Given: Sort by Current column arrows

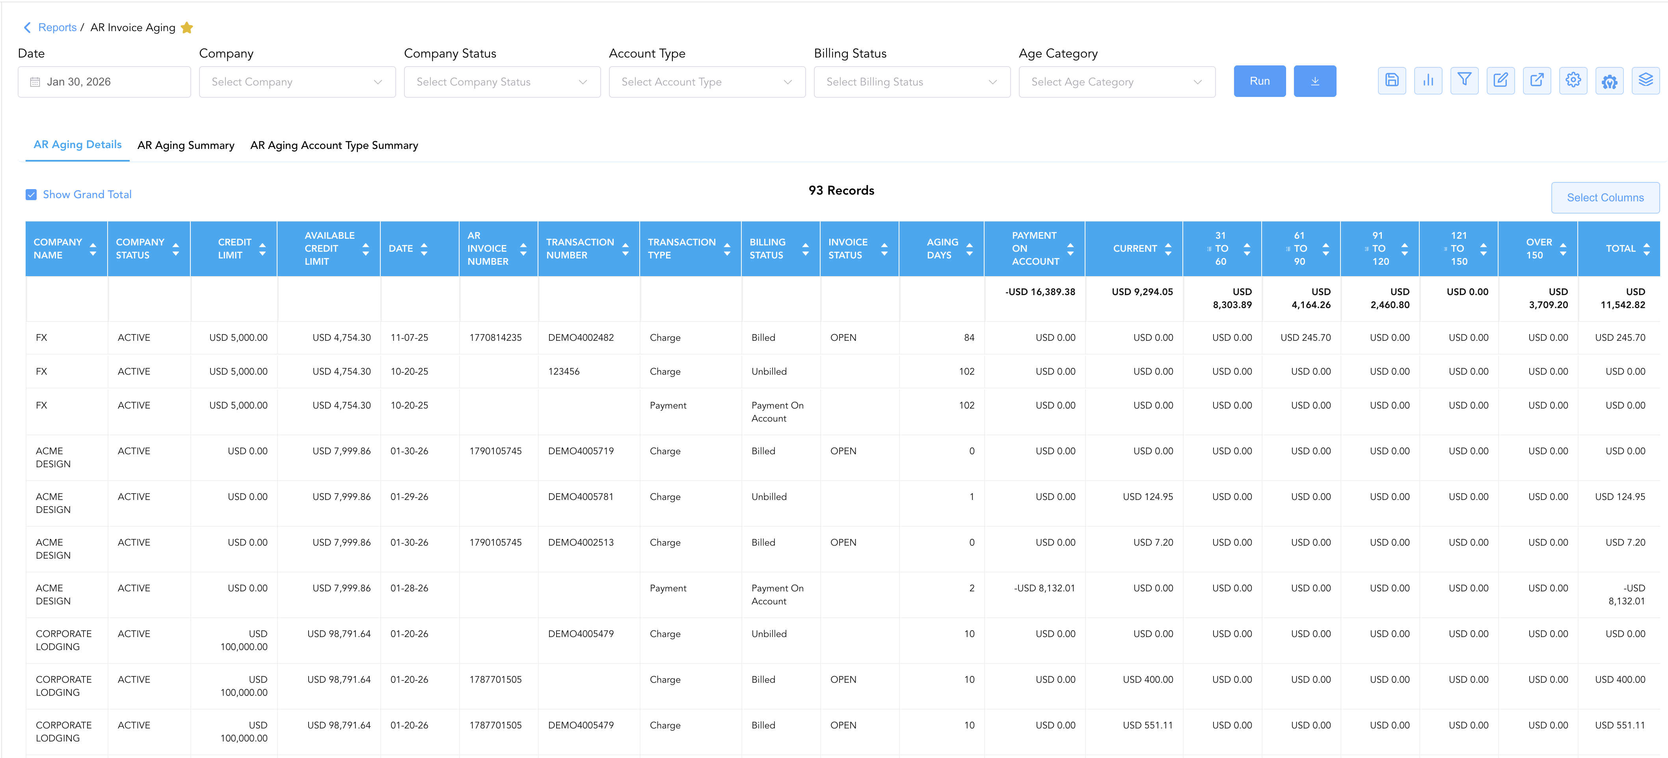Looking at the screenshot, I should click(x=1168, y=249).
